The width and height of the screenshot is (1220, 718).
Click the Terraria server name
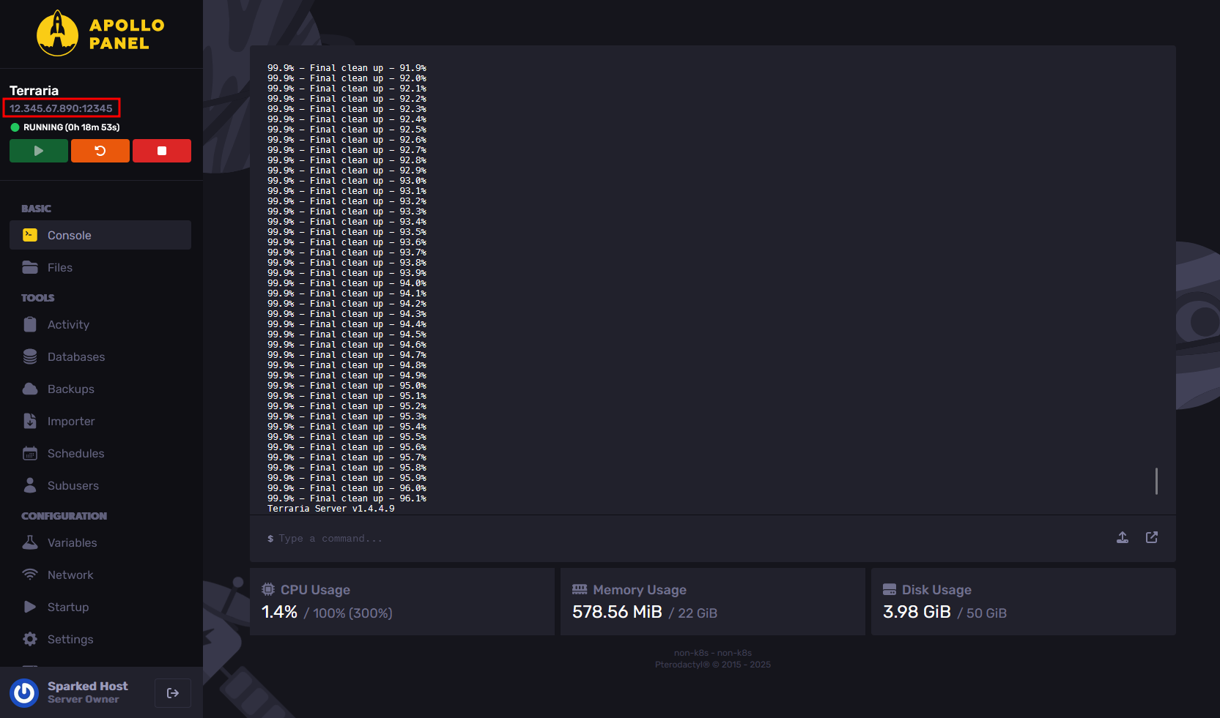tap(34, 91)
